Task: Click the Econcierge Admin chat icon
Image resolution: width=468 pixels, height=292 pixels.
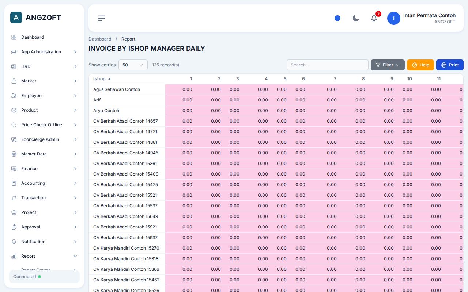Action: (14, 139)
